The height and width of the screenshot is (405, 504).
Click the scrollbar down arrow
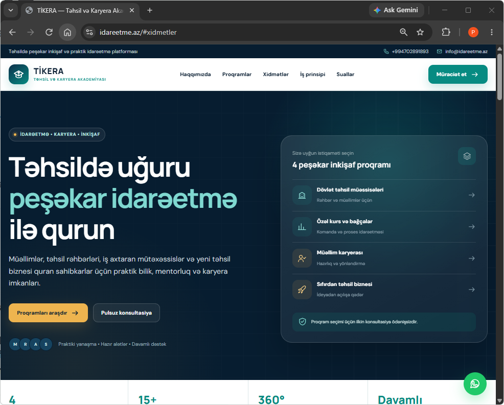point(499,401)
